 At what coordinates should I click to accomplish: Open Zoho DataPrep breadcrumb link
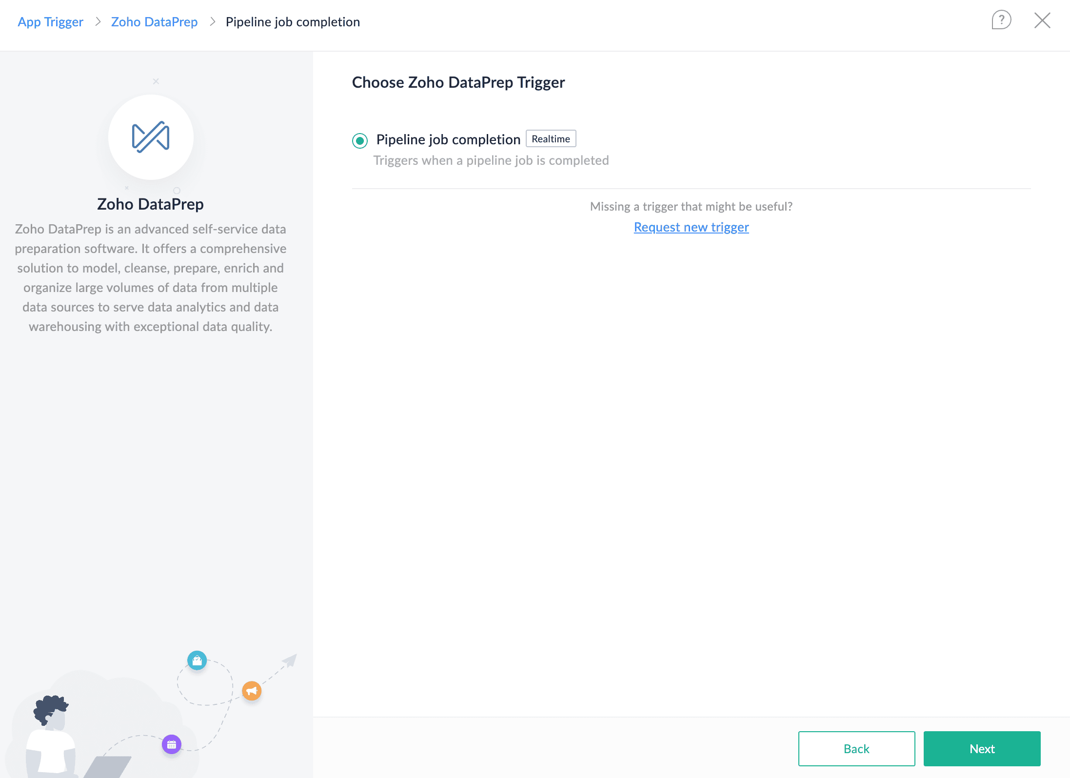pos(154,22)
